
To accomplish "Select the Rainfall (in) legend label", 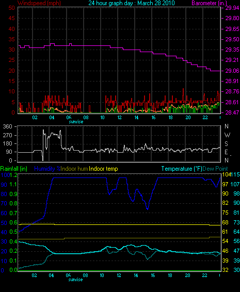I will click(14, 169).
